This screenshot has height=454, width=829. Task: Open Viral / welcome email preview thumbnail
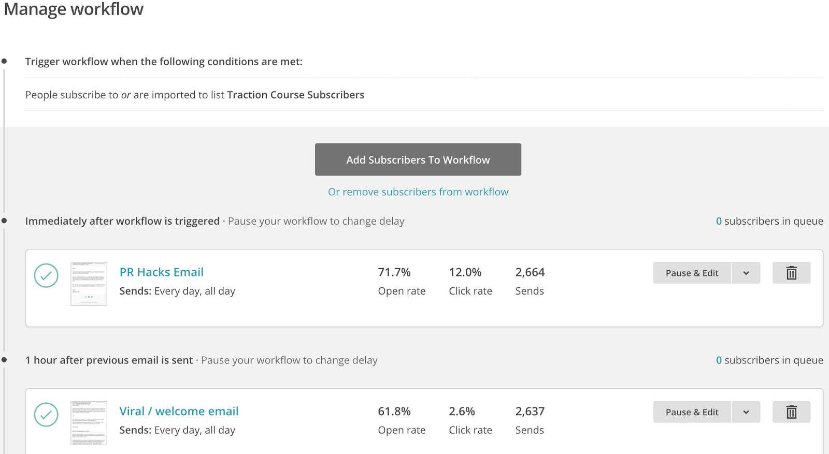pyautogui.click(x=89, y=422)
